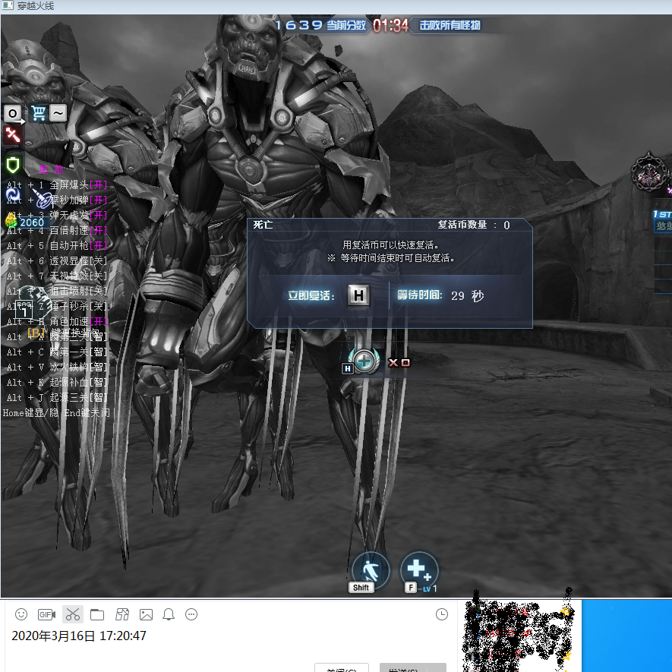
Task: Toggle 狙击喷射 cheat option
Action: pyautogui.click(x=57, y=291)
